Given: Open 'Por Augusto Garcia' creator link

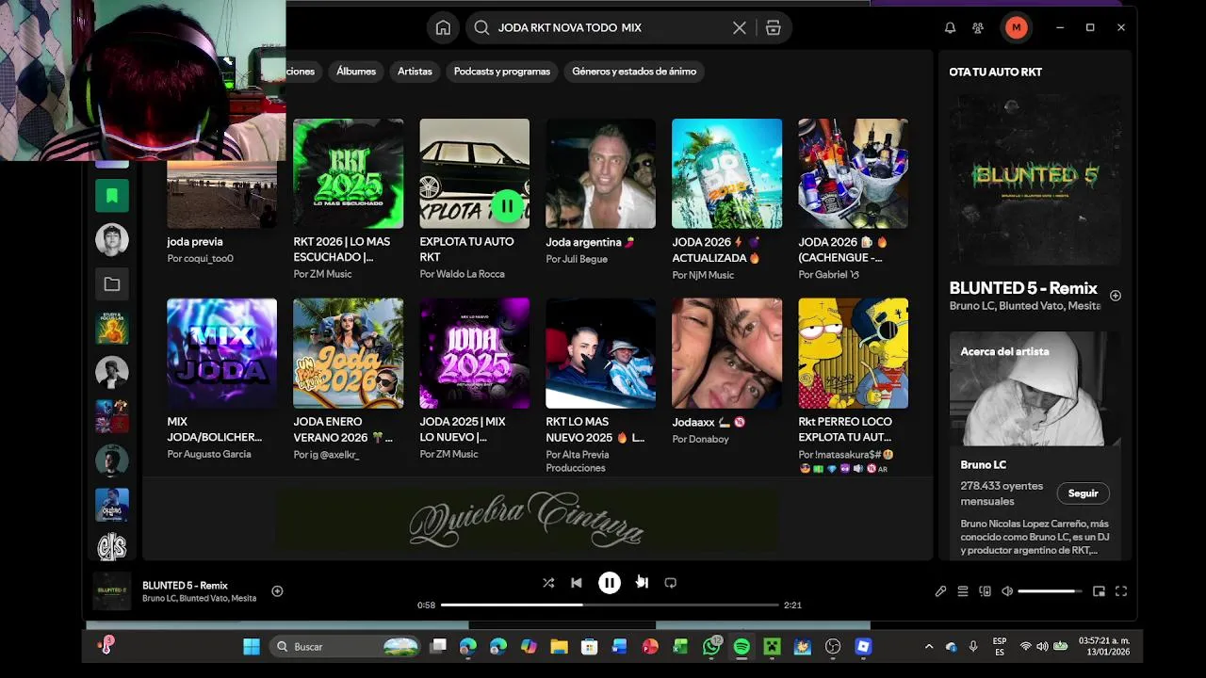Looking at the screenshot, I should coord(209,454).
